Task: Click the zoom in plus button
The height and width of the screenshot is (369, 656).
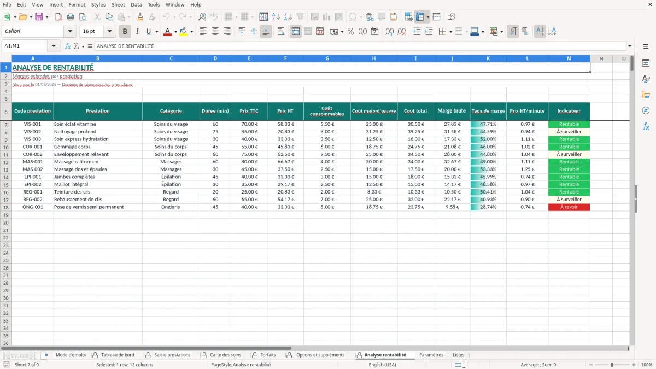Action: click(634, 365)
